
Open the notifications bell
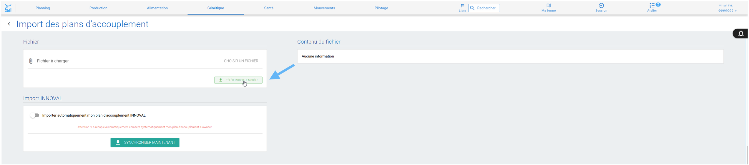(x=741, y=34)
